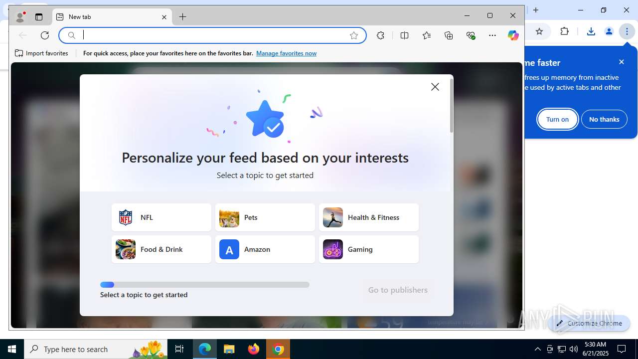This screenshot has width=638, height=359.
Task: Select the Health & Fitness topic
Action: (x=369, y=217)
